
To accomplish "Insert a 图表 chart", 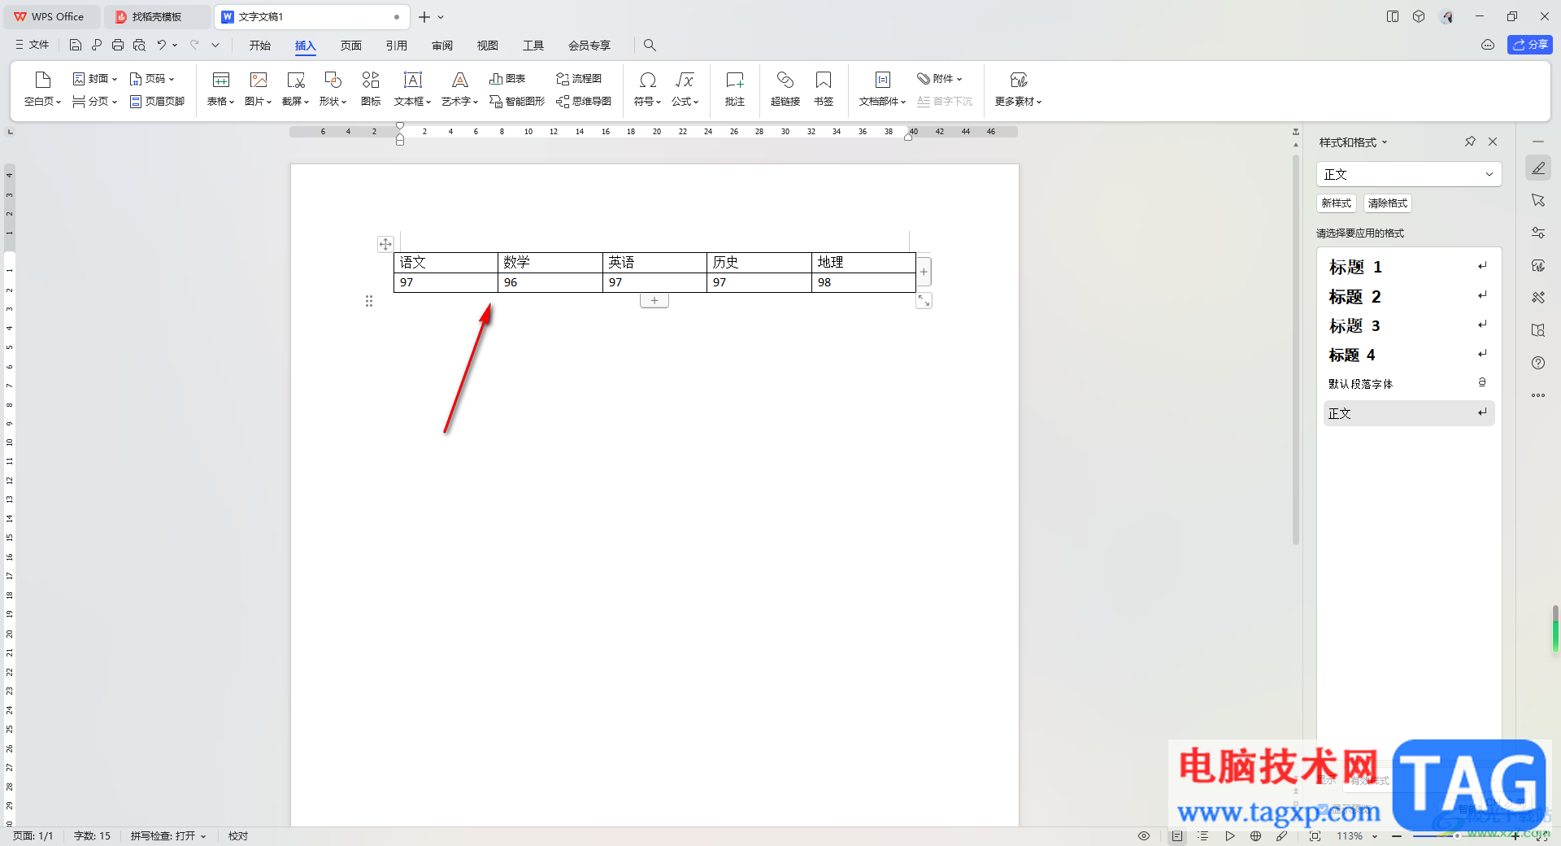I will click(507, 79).
